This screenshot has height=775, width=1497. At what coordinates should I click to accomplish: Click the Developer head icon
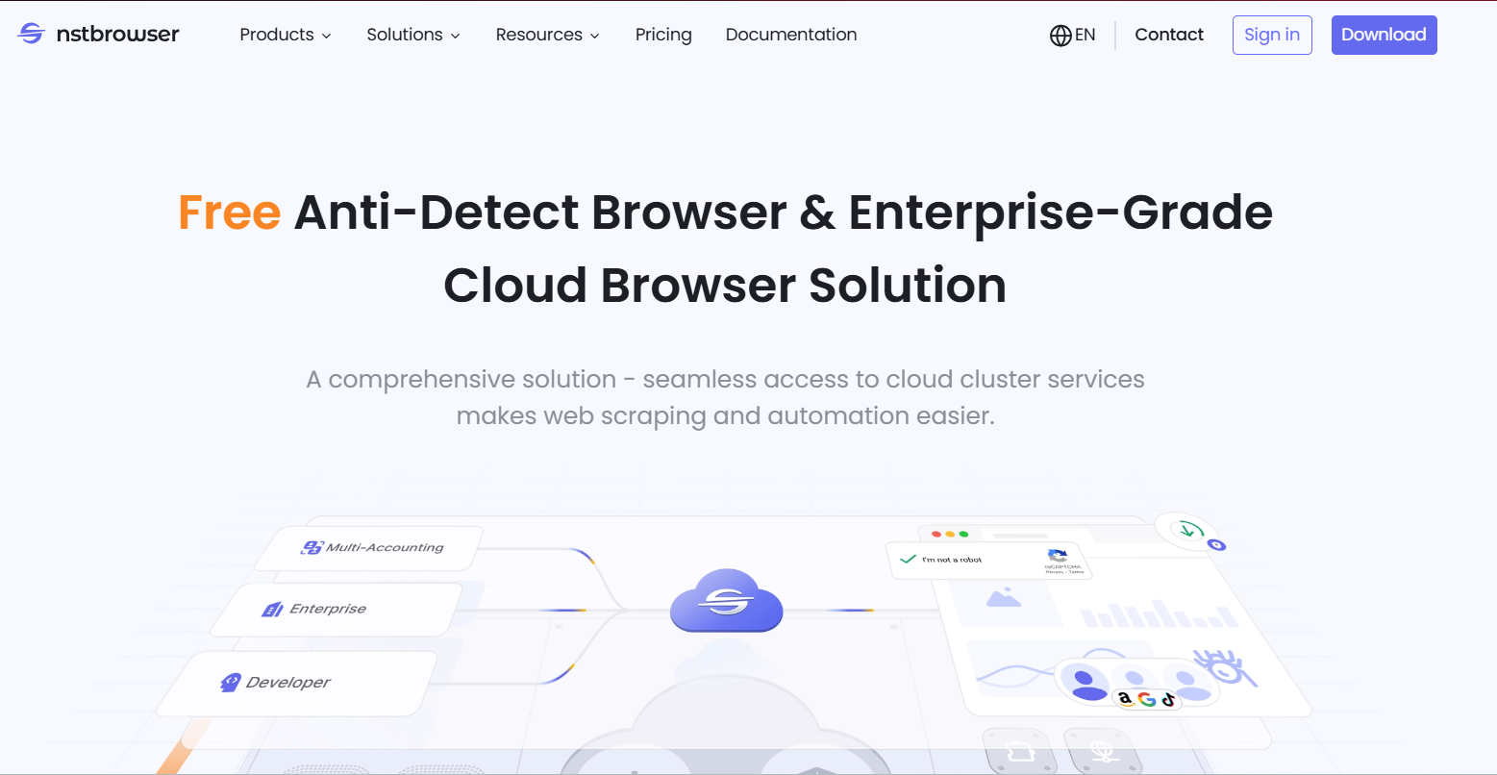(230, 683)
